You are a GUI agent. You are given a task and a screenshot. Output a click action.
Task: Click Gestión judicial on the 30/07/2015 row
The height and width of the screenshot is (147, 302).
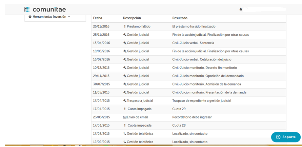(x=138, y=84)
